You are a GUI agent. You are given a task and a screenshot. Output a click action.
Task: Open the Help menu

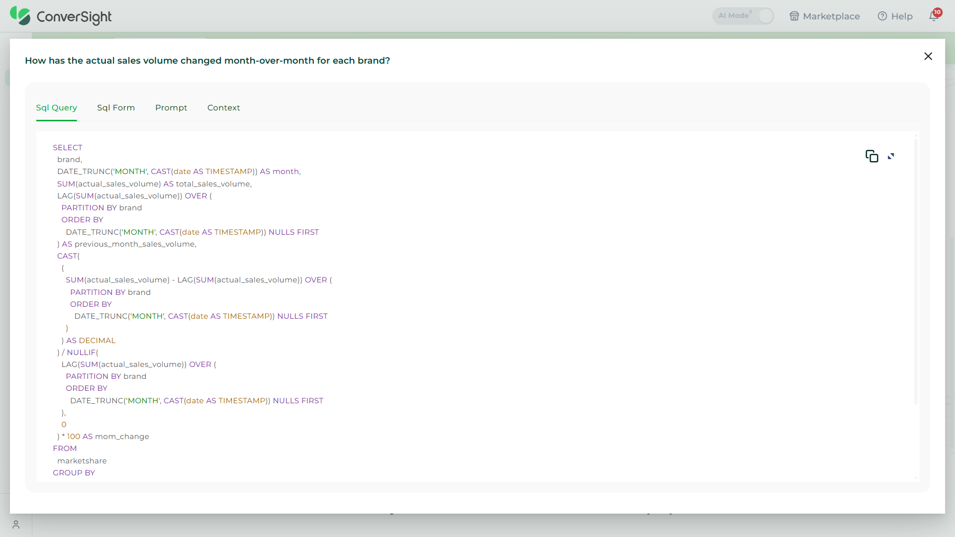(895, 16)
